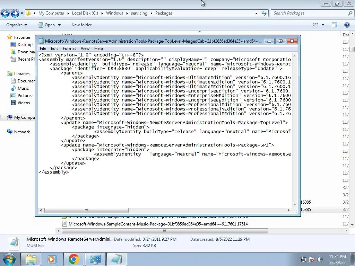This screenshot has width=355, height=266.
Task: Expand the address bar history dropdown
Action: pos(256,14)
